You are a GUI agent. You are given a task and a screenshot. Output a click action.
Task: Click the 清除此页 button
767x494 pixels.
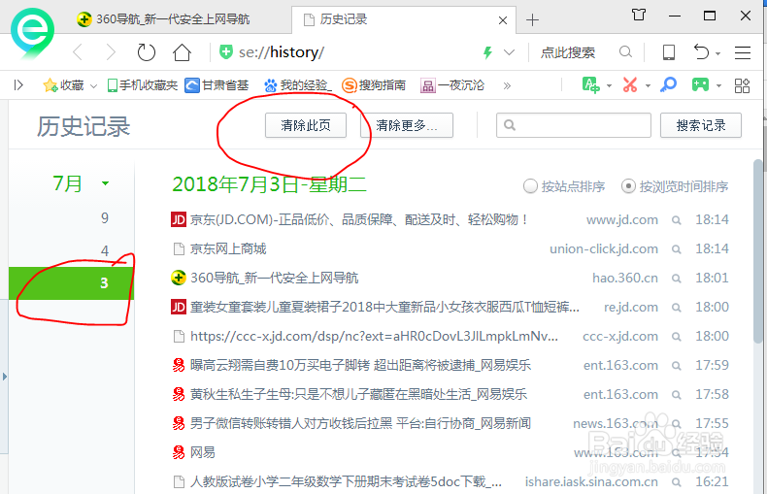306,125
